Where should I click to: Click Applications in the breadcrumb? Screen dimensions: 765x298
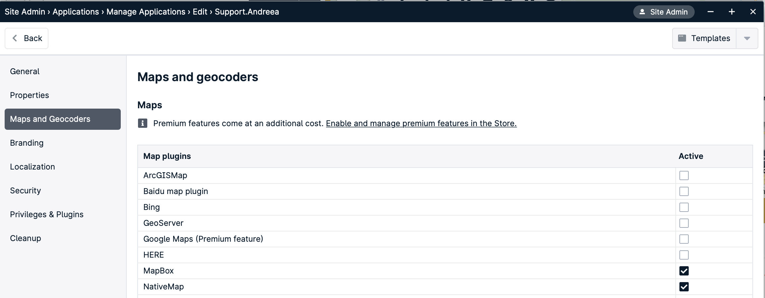point(76,12)
